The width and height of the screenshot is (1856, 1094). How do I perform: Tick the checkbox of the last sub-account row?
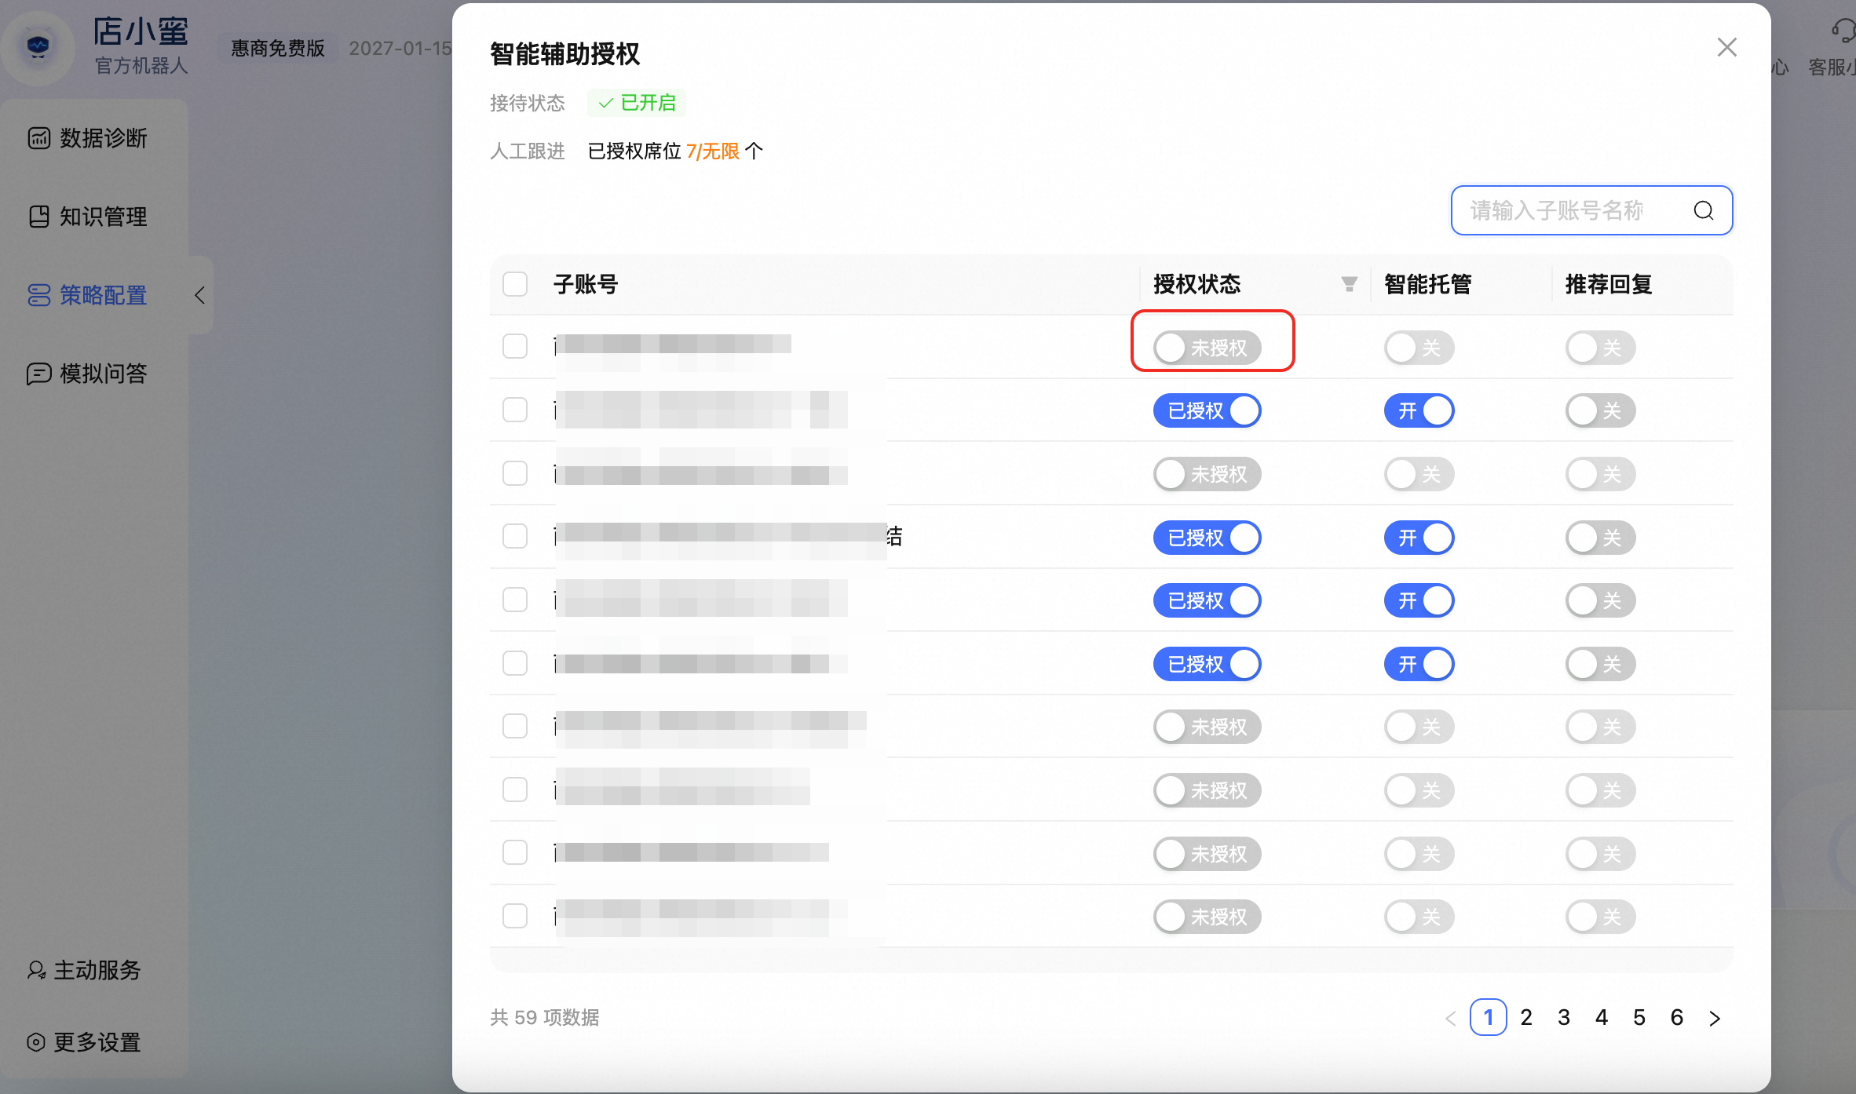click(515, 916)
